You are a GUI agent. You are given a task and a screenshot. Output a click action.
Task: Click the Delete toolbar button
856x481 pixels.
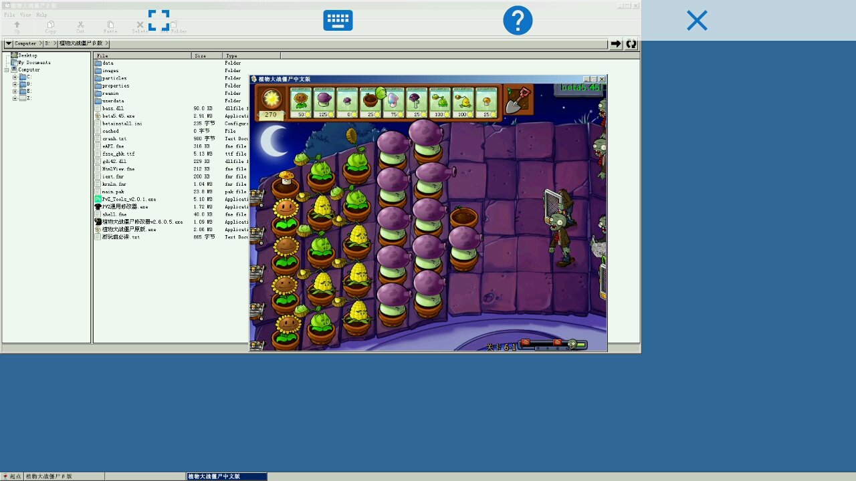(140, 27)
